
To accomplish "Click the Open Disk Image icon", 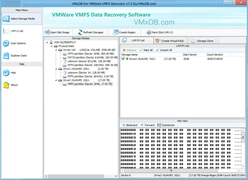I will (x=47, y=32).
